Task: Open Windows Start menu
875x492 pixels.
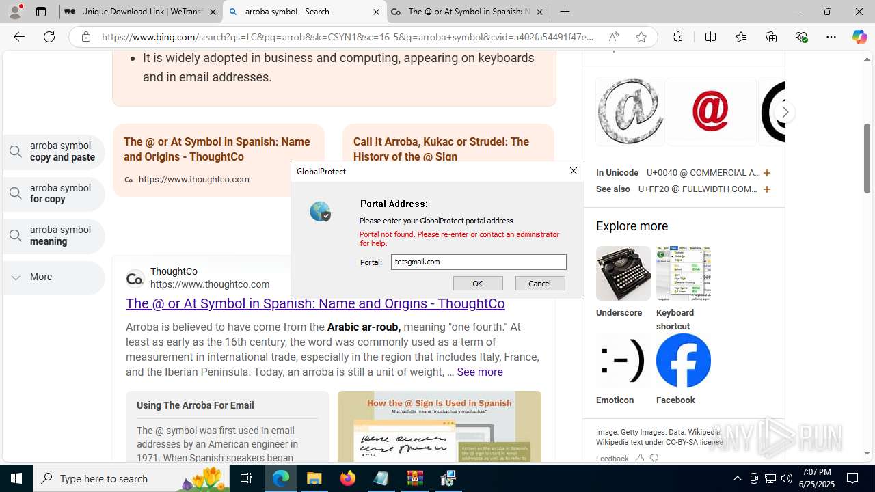Action: [16, 478]
